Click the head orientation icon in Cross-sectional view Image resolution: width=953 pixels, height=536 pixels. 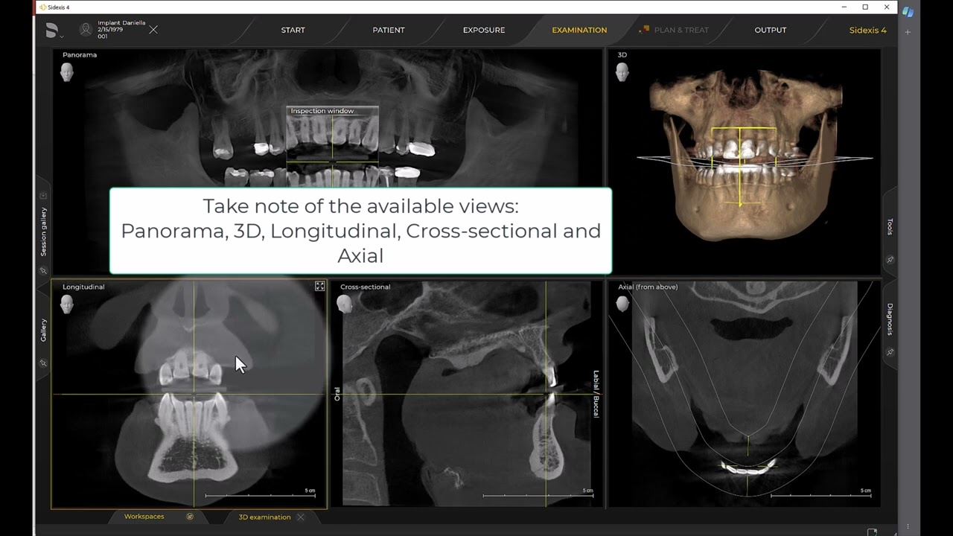(344, 304)
